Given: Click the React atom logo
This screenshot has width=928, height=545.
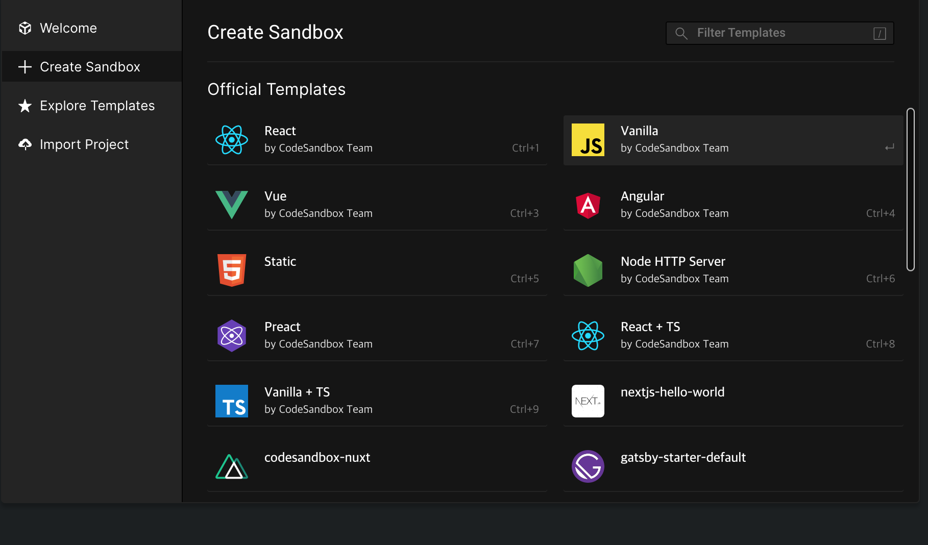Looking at the screenshot, I should (232, 140).
